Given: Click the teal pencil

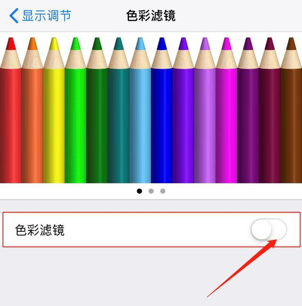Looking at the screenshot, I should 118,110.
